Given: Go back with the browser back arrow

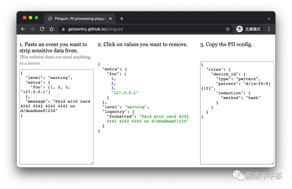Looking at the screenshot, I should pos(23,29).
